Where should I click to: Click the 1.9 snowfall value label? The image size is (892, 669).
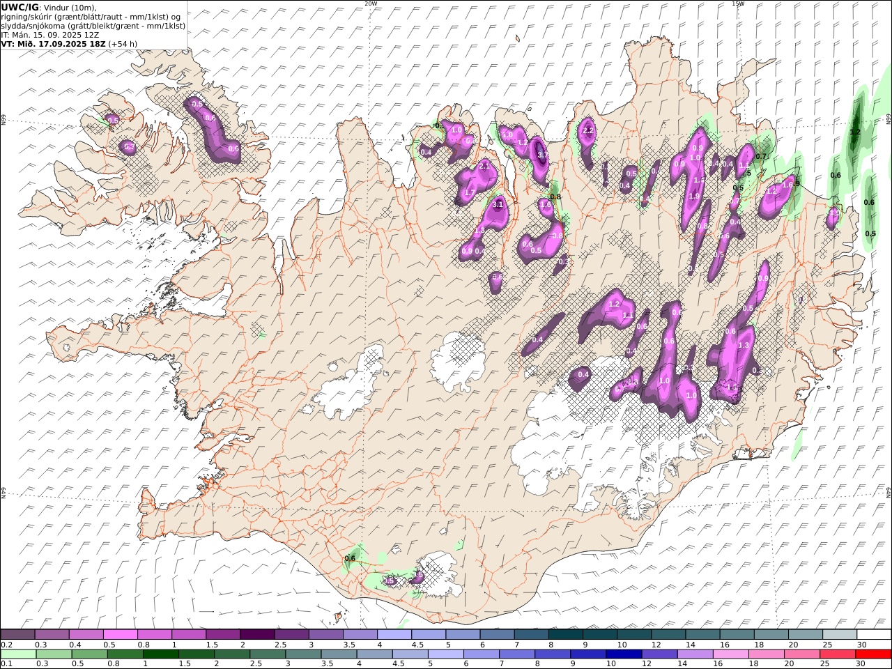(x=694, y=197)
